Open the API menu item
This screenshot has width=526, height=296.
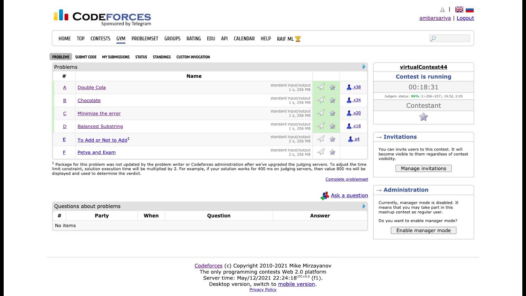click(x=224, y=39)
